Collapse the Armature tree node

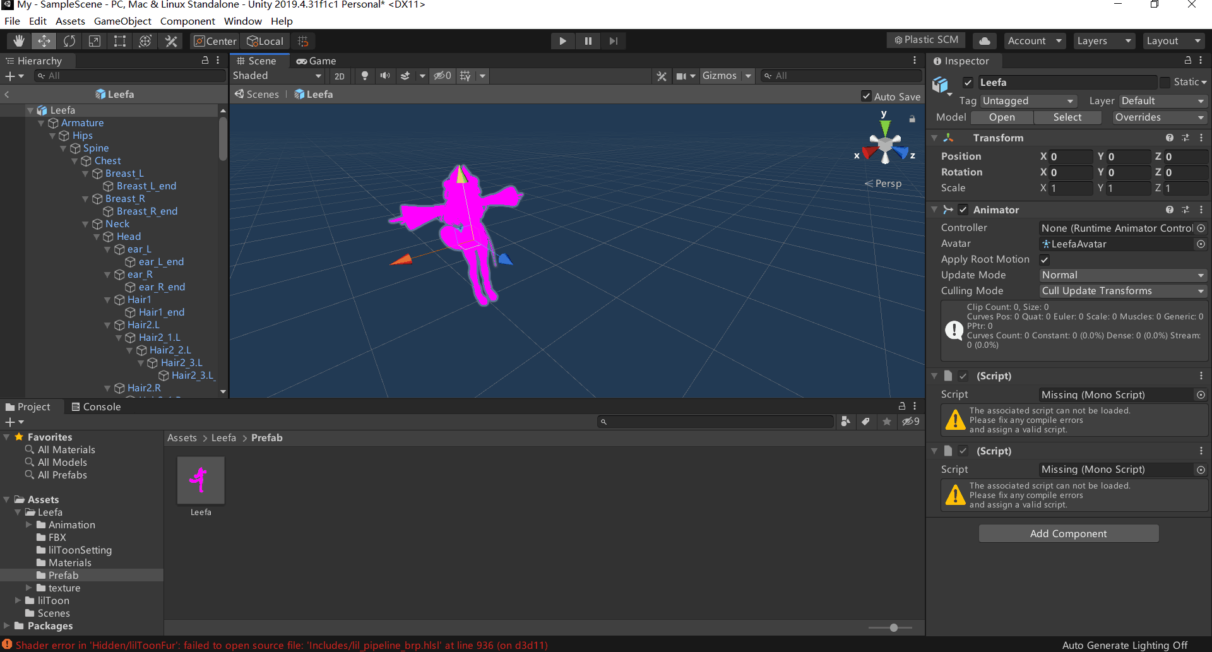point(42,123)
